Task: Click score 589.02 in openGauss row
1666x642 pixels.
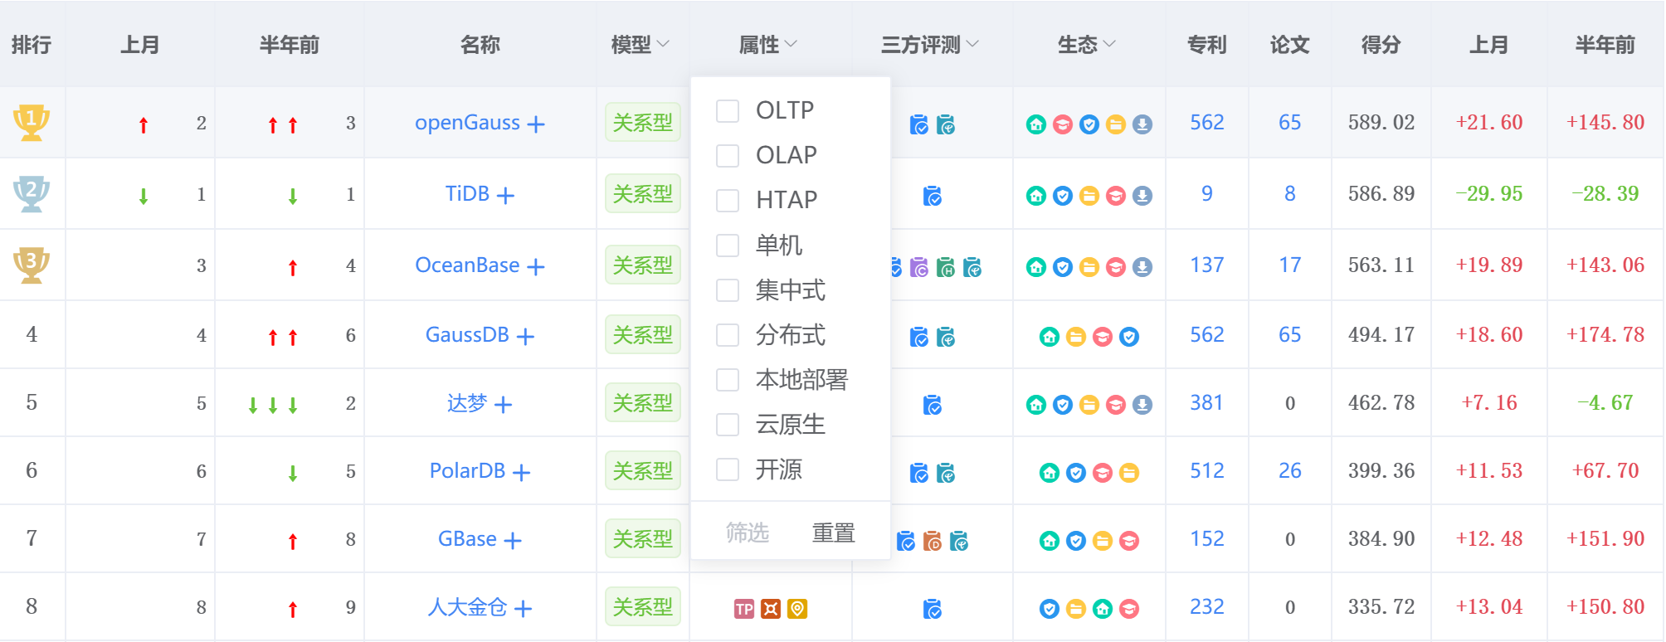Action: [x=1381, y=123]
